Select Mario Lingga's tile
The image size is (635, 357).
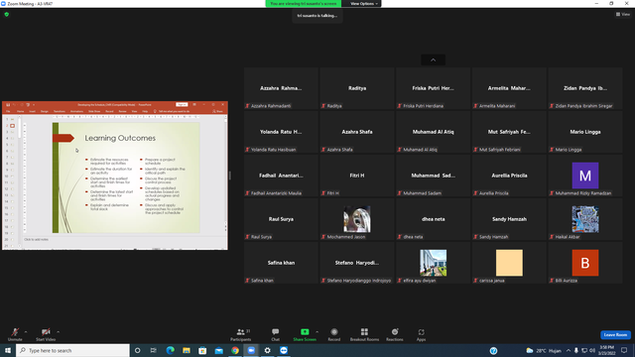pos(585,132)
